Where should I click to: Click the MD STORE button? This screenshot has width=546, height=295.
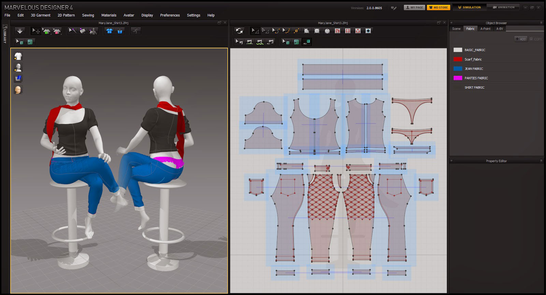[x=439, y=8]
